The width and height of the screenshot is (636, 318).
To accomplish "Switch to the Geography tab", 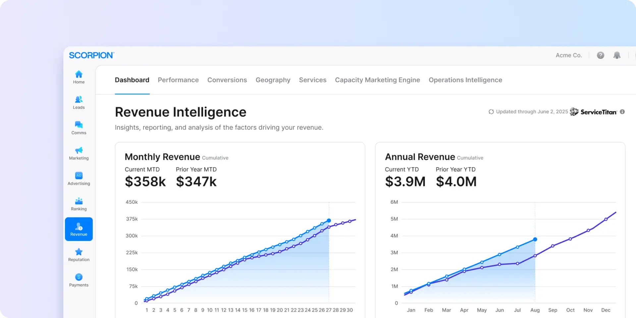I will (x=273, y=80).
